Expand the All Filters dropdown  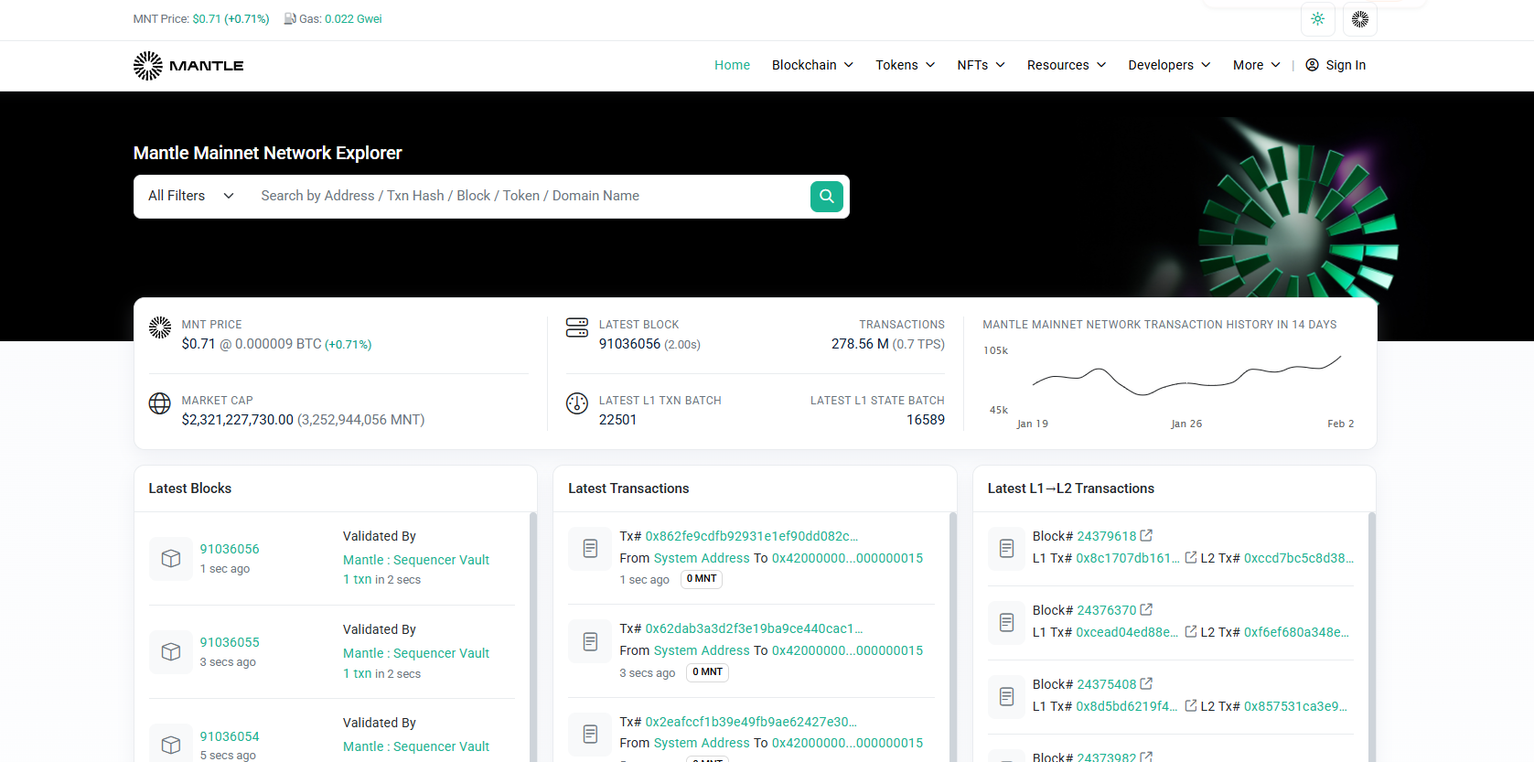[190, 196]
